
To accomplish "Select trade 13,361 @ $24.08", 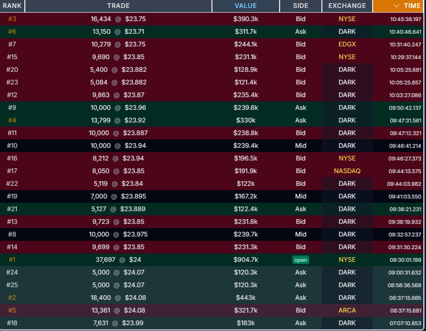I will (x=118, y=310).
